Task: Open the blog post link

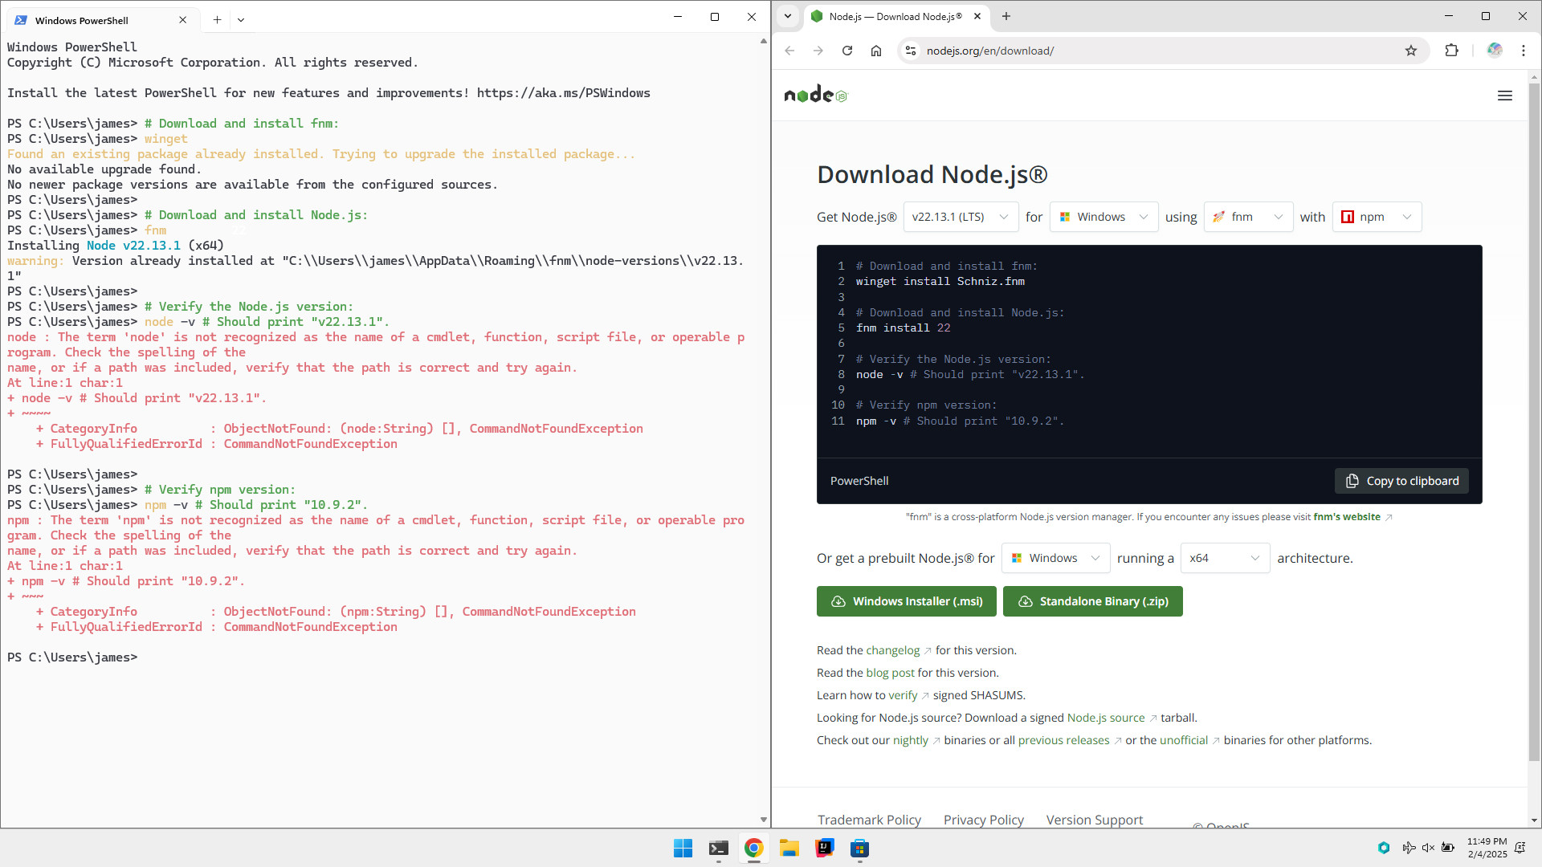Action: tap(890, 673)
